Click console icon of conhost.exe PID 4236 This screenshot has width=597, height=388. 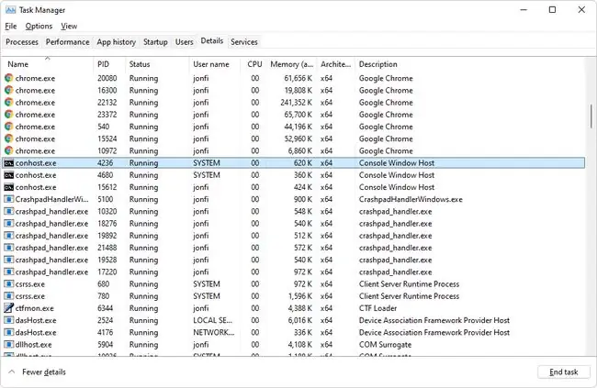[x=9, y=163]
